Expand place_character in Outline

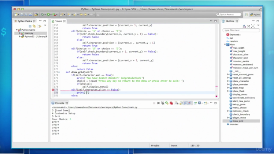[x=228, y=81]
